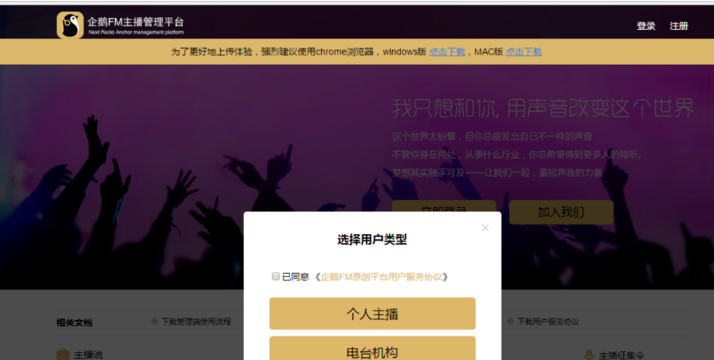
Task: Click the 主播说 briefcase icon
Action: point(63,354)
